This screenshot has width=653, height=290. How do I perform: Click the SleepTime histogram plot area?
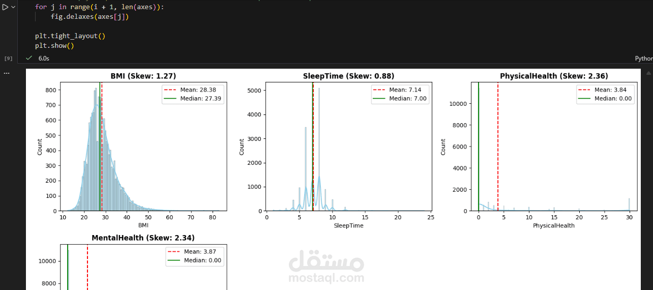pos(348,147)
